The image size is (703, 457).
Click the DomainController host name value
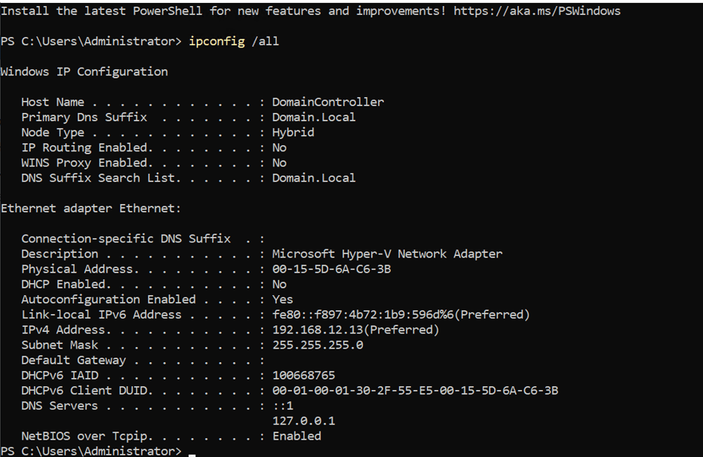(328, 102)
